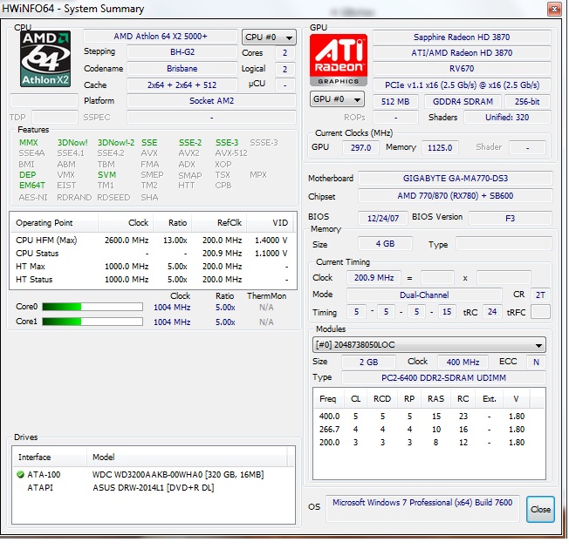The image size is (569, 549).
Task: Close the window using the red X
Action: click(x=552, y=9)
